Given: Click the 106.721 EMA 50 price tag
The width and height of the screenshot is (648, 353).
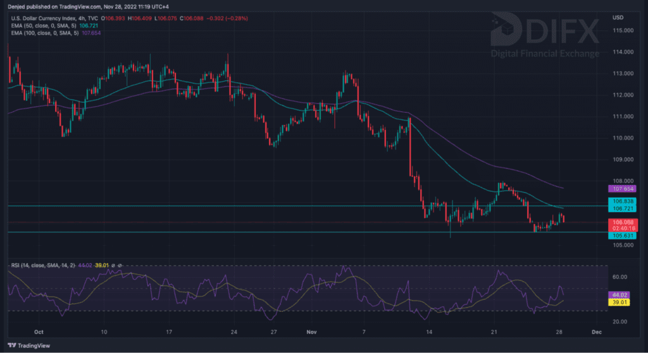Looking at the screenshot, I should click(x=622, y=208).
